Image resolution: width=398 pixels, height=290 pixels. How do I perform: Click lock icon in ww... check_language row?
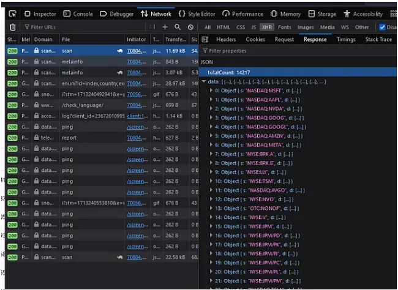pyautogui.click(x=36, y=105)
